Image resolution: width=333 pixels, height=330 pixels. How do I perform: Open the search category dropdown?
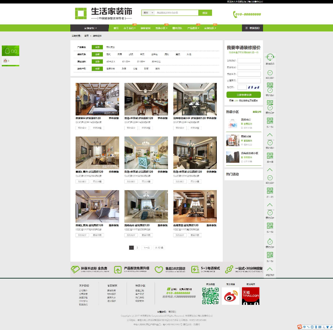pyautogui.click(x=148, y=13)
